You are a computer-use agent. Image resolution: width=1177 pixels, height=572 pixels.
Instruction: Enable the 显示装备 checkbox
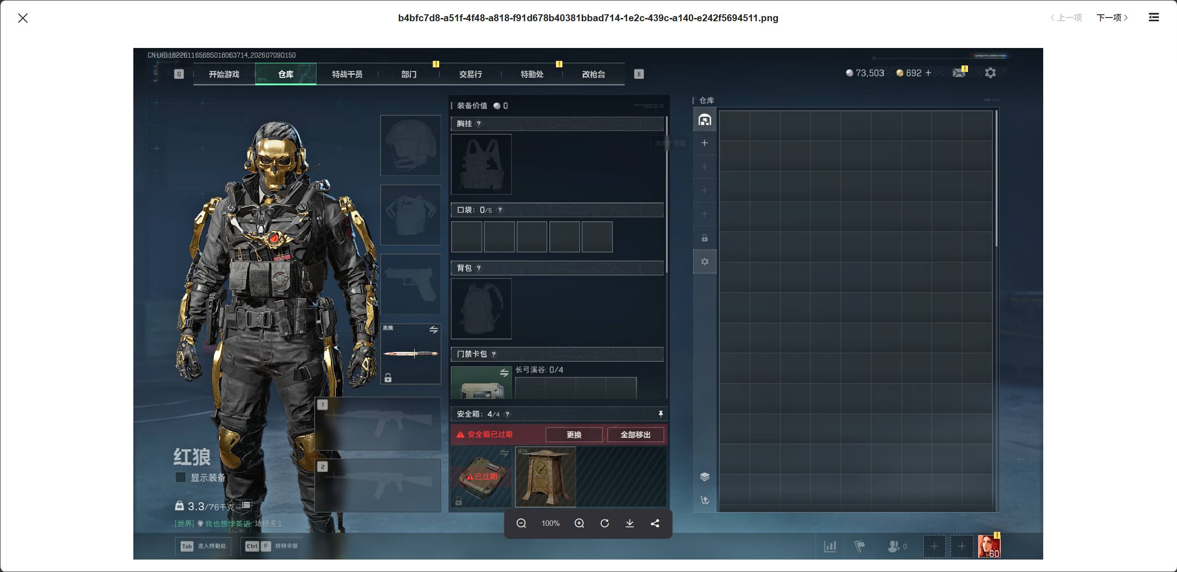180,477
